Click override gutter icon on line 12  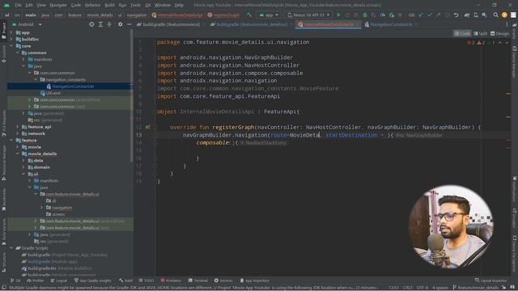click(x=147, y=127)
